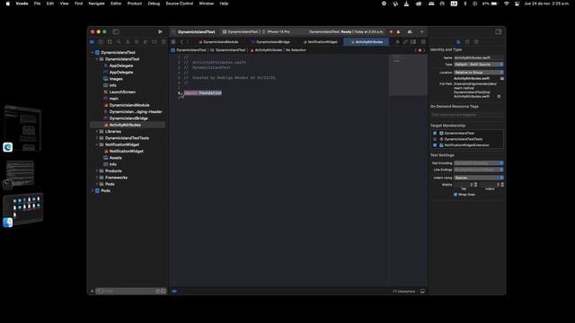Toggle DynamicIslandTest target membership checkbox
The height and width of the screenshot is (323, 575).
point(435,134)
